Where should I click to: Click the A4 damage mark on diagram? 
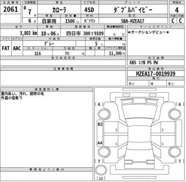pos(100,143)
